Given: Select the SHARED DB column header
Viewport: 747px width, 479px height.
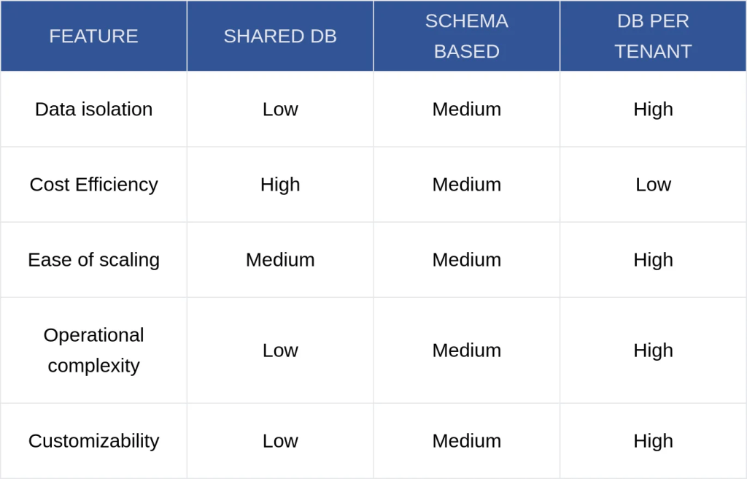Looking at the screenshot, I should 280,36.
